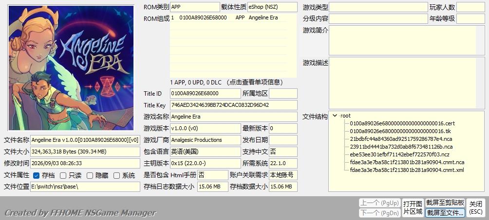Toggle the 存档 archive checkbox
Viewport: 489px width, 220px height.
[36, 175]
